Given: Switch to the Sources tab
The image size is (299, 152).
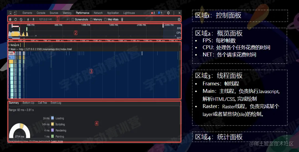Looking at the screenshot, I should [x=54, y=13].
